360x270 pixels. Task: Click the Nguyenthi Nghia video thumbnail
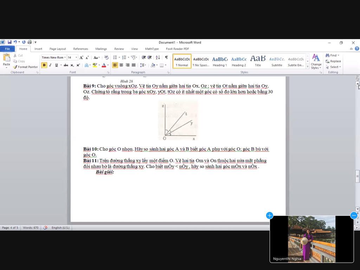pos(311,239)
